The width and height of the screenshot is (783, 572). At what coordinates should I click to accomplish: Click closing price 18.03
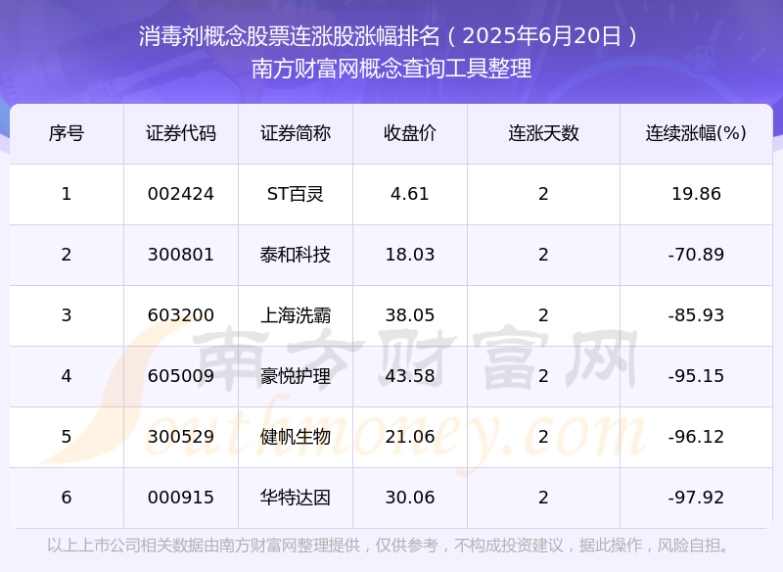coord(410,255)
